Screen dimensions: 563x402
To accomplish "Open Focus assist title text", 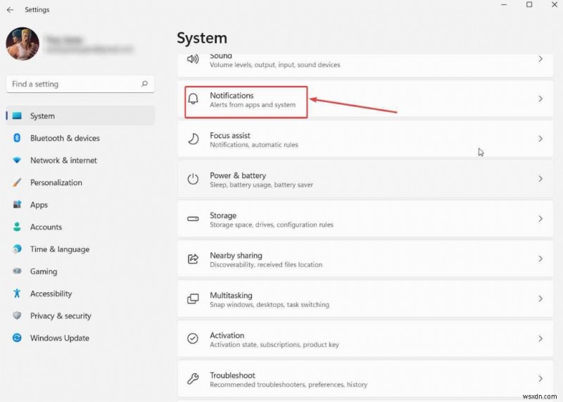I will [x=230, y=135].
